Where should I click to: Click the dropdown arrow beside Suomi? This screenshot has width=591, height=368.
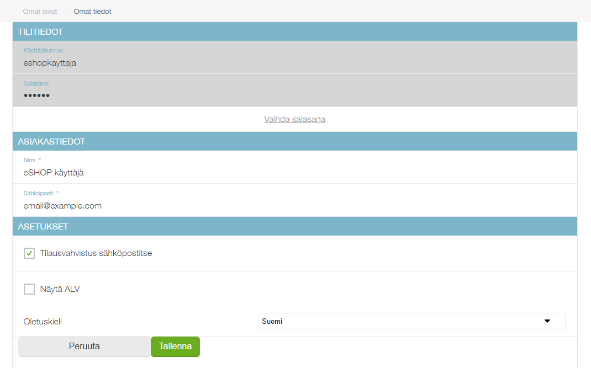(x=547, y=321)
